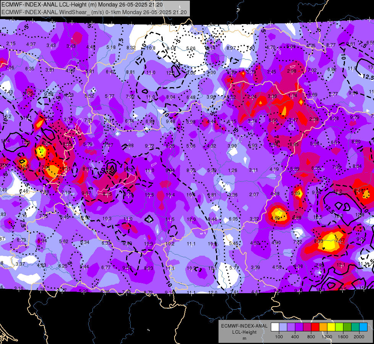Image resolution: width=374 pixels, height=344 pixels.
Task: Click the wind shear value 9.79
Action: click(x=355, y=117)
